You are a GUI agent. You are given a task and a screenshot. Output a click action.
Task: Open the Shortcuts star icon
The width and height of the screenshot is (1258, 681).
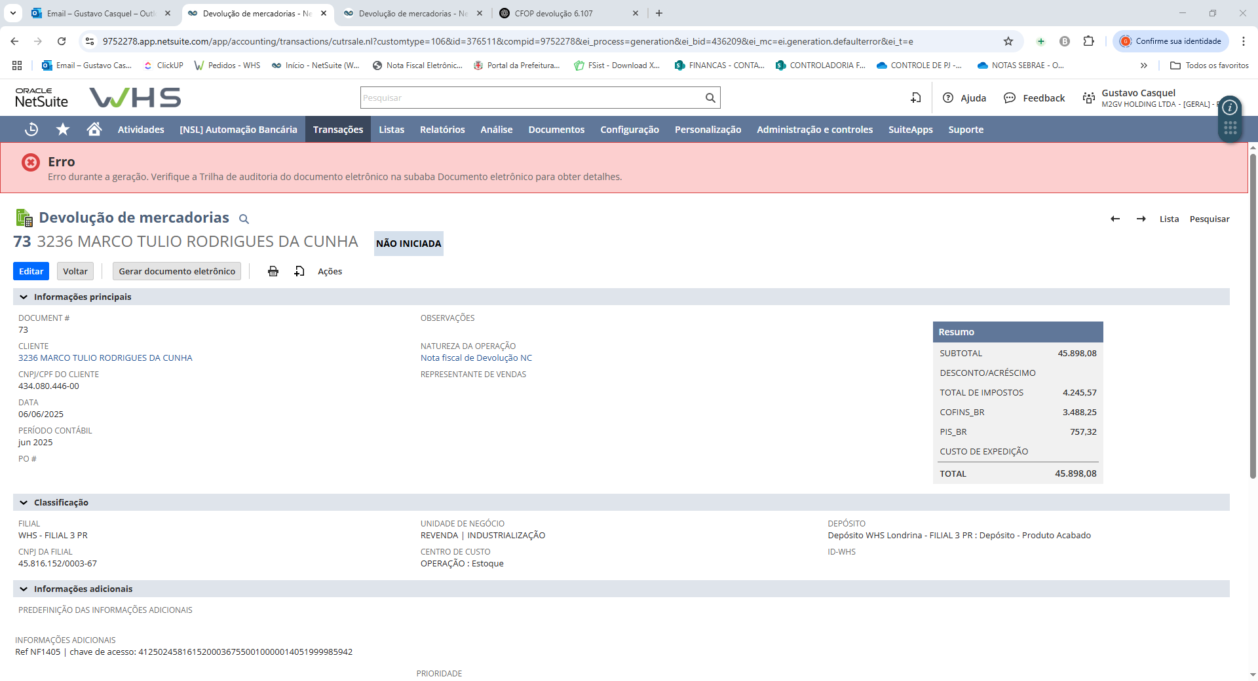coord(63,130)
